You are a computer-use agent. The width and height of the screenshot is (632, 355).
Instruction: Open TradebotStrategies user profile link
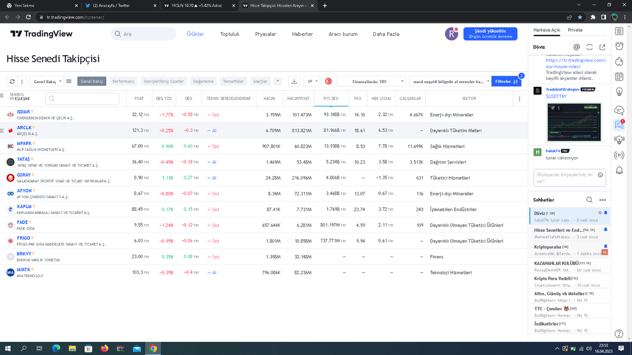click(x=562, y=89)
